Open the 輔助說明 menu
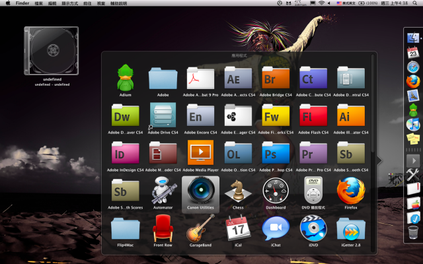Screen dimensions: 423x264 [x=119, y=3]
